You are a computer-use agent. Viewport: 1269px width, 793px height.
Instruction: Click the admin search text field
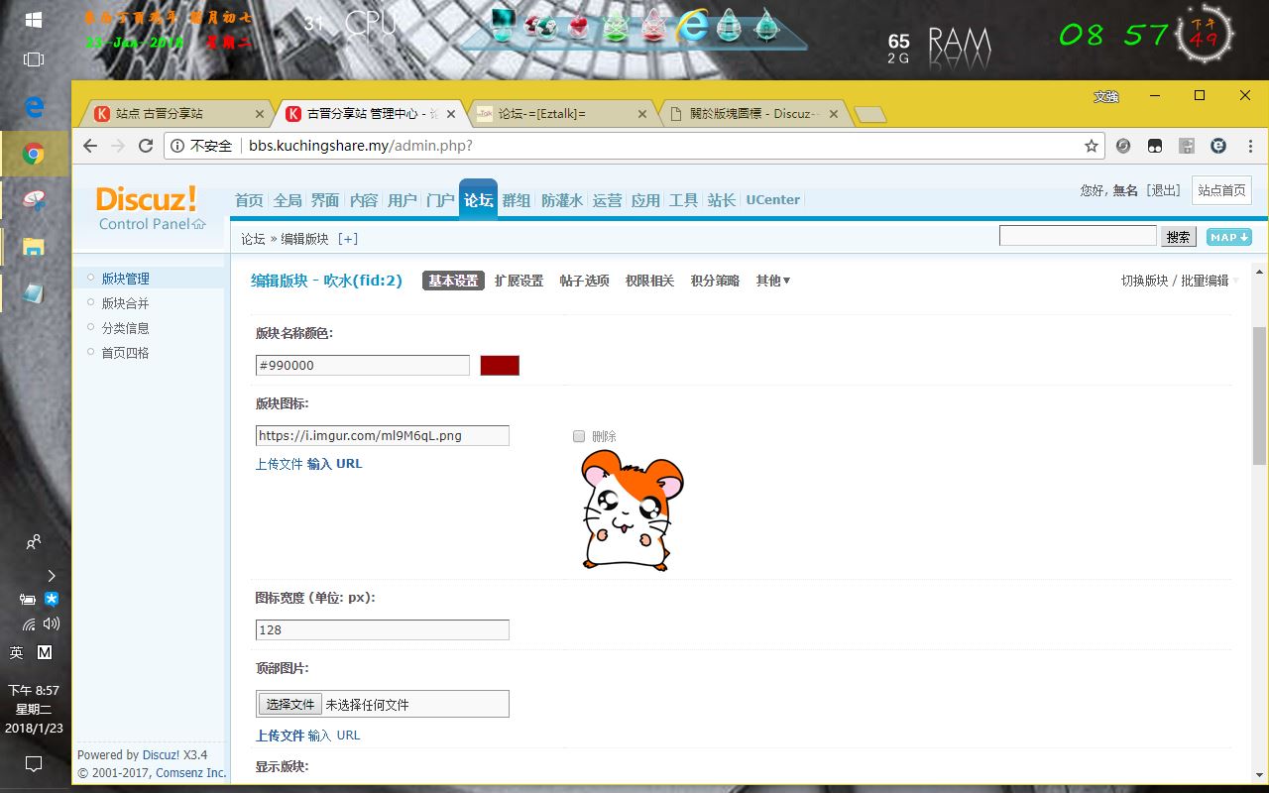[x=1078, y=236]
